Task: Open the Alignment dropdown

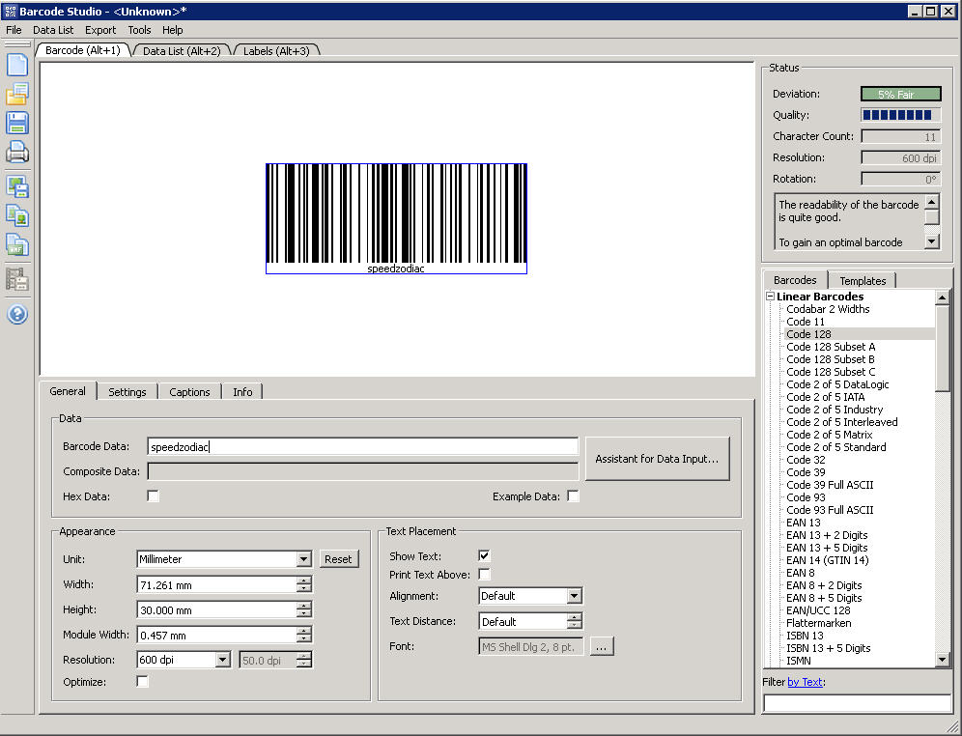Action: pos(574,596)
